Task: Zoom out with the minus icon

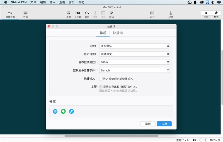Action: (x=201, y=140)
